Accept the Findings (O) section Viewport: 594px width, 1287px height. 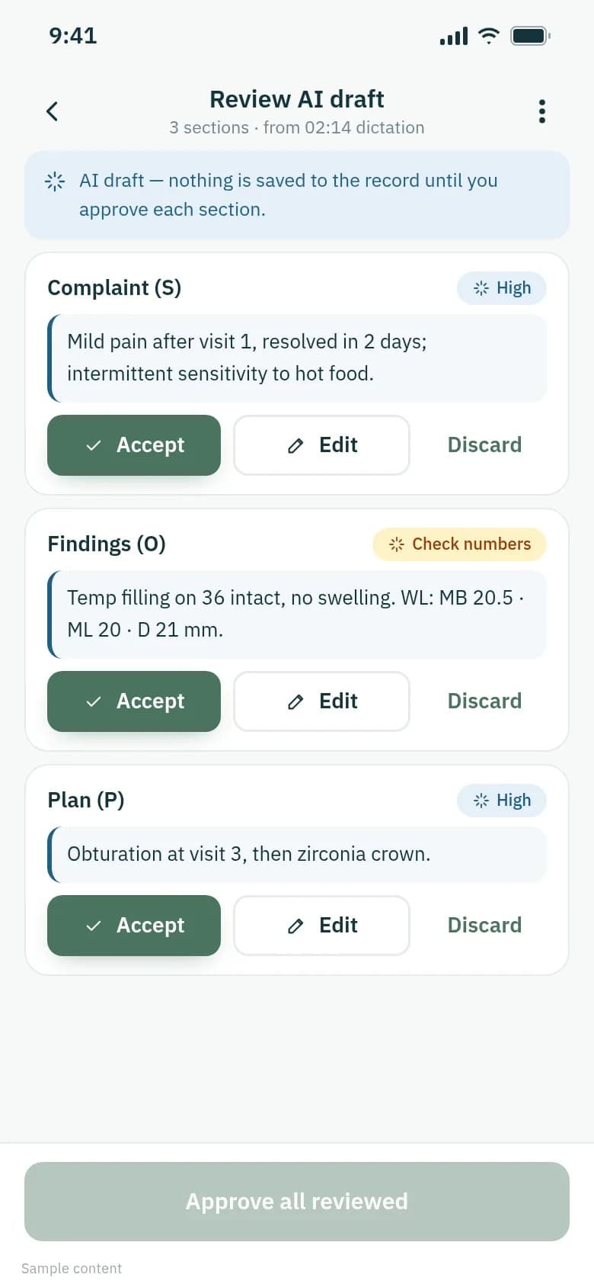[x=134, y=701]
